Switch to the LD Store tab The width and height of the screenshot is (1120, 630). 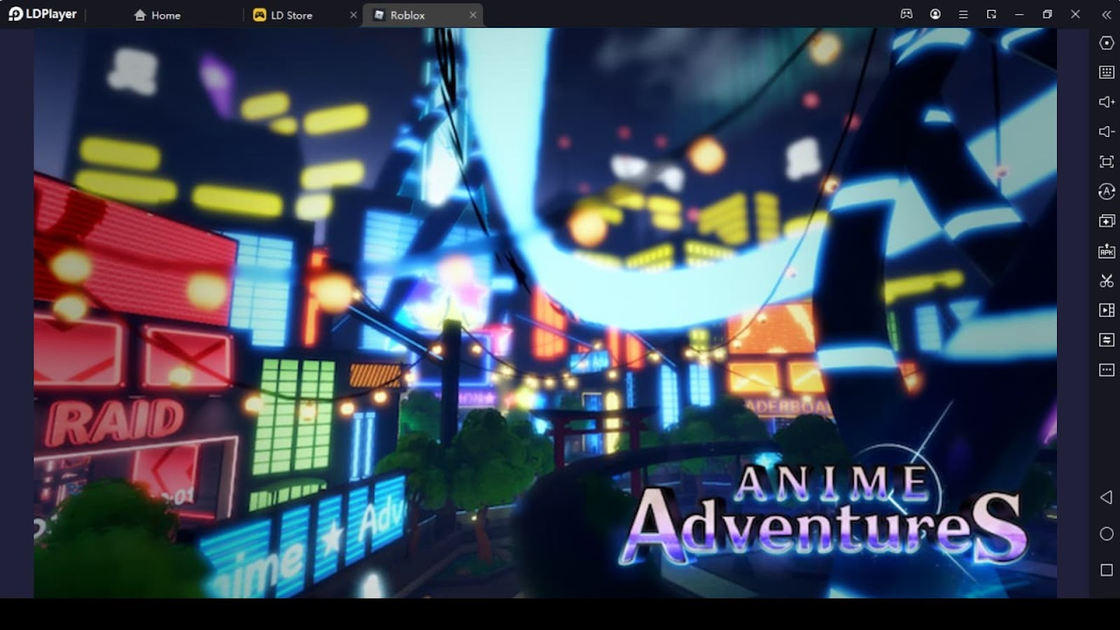click(x=283, y=15)
